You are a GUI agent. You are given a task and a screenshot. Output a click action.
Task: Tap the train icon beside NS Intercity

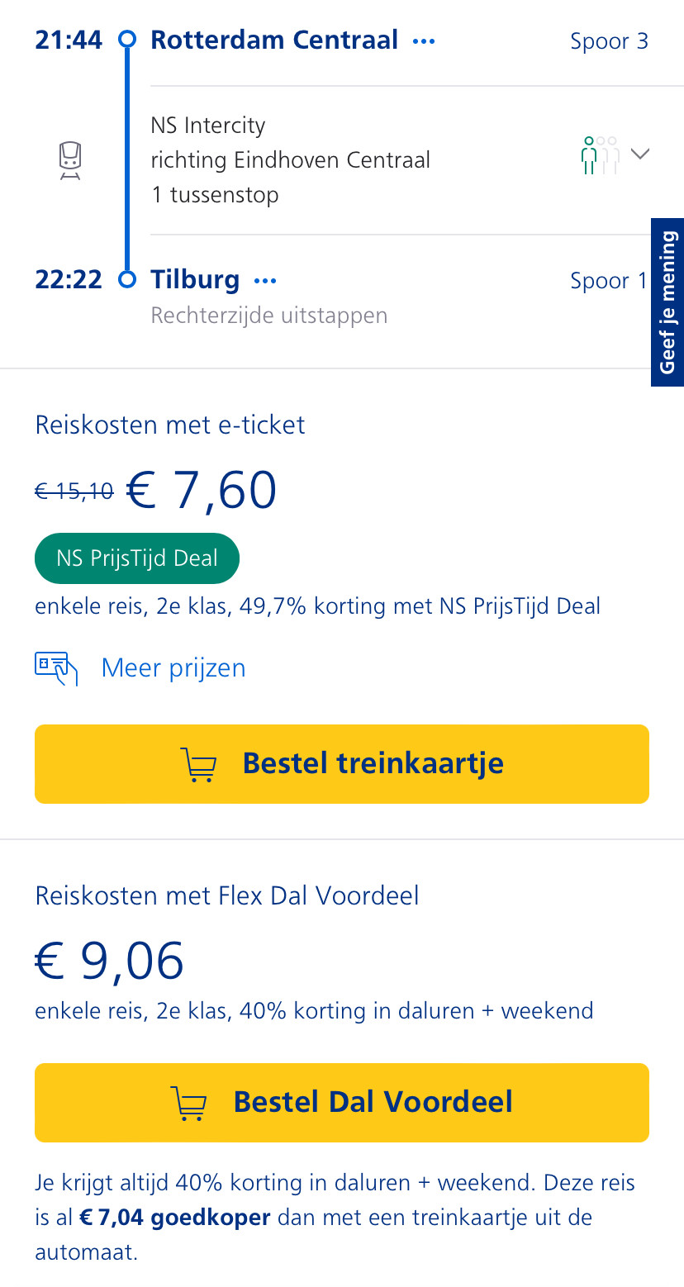(70, 160)
